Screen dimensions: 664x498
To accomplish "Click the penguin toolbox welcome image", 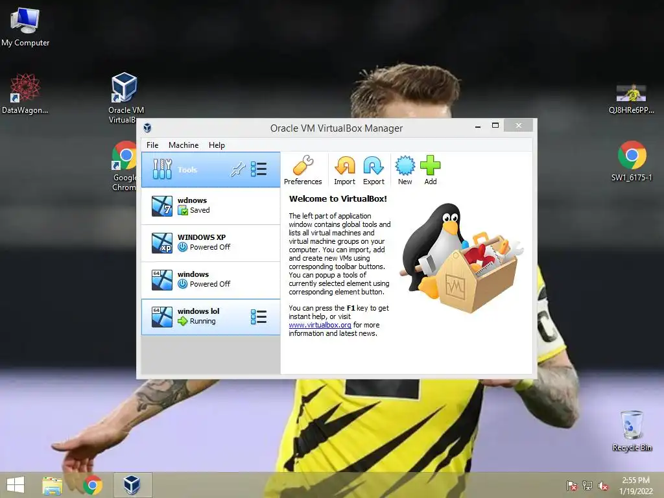I will pos(462,258).
